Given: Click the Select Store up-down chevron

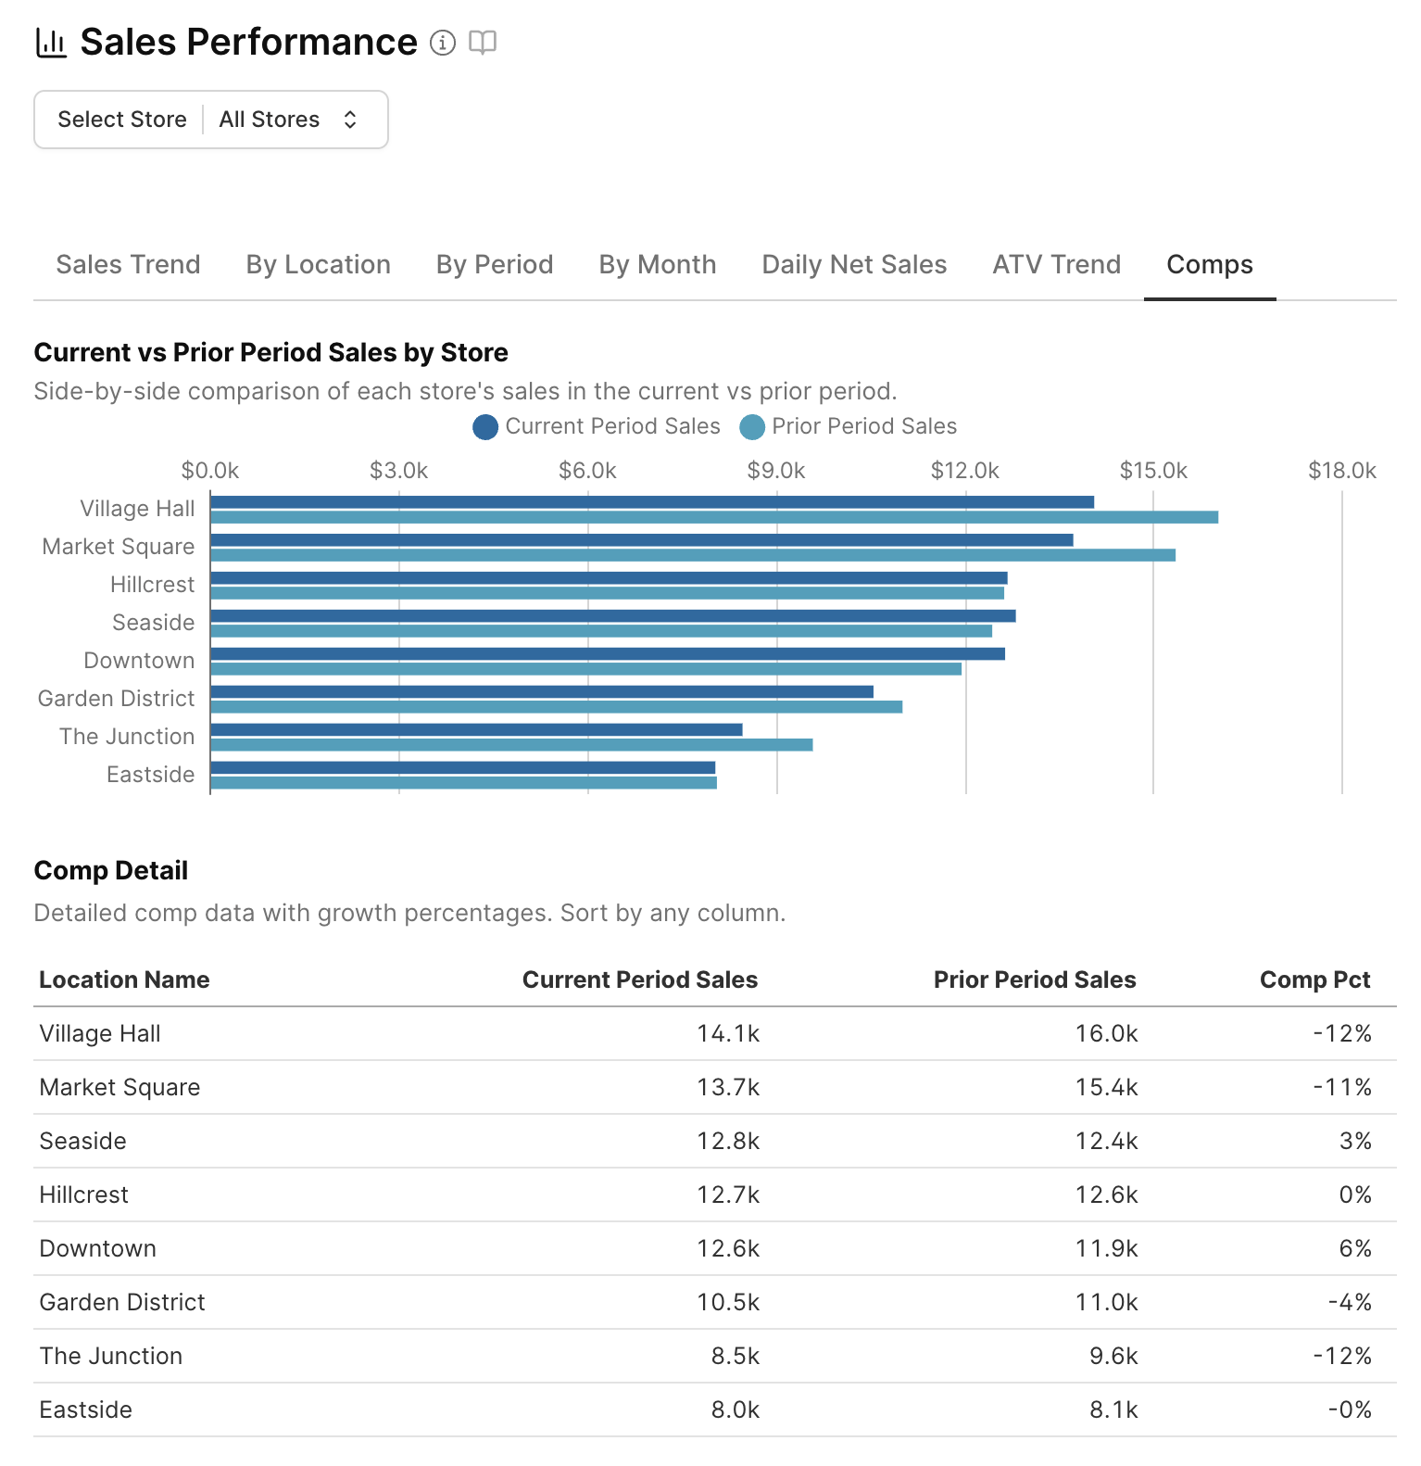Looking at the screenshot, I should point(350,120).
